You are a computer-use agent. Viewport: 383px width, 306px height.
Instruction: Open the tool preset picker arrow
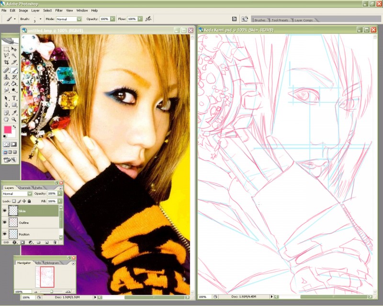tap(15, 19)
